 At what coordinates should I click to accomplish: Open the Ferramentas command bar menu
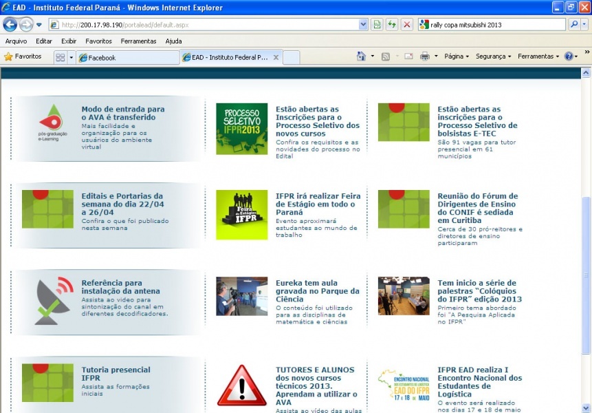[x=538, y=56]
